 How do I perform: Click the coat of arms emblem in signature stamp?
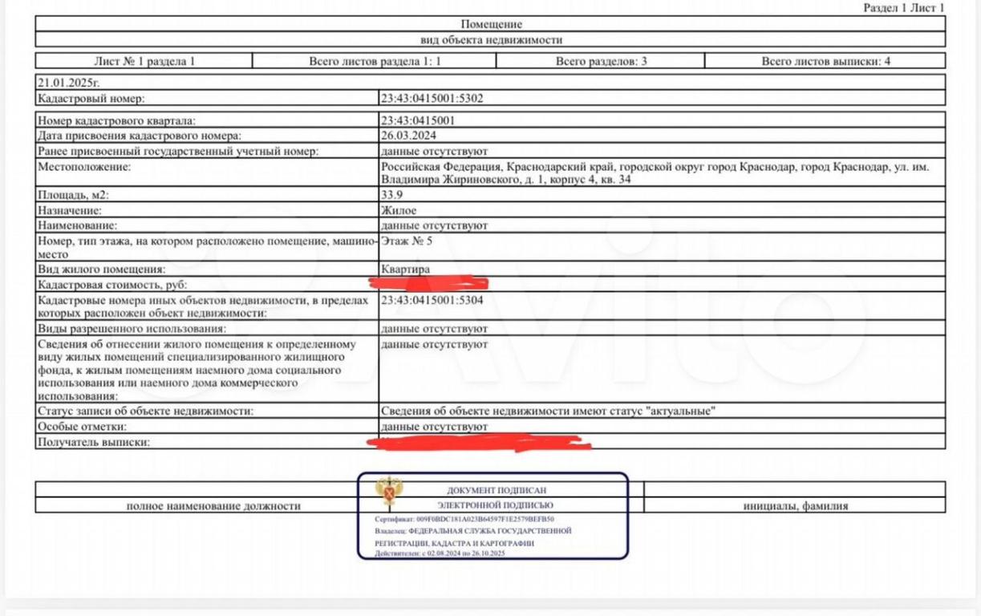(x=389, y=492)
